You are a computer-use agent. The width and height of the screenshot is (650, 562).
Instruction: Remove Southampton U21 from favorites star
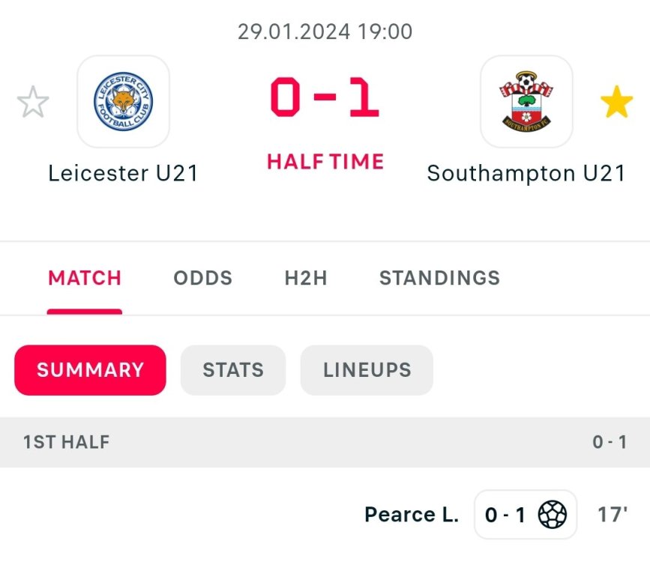click(616, 102)
